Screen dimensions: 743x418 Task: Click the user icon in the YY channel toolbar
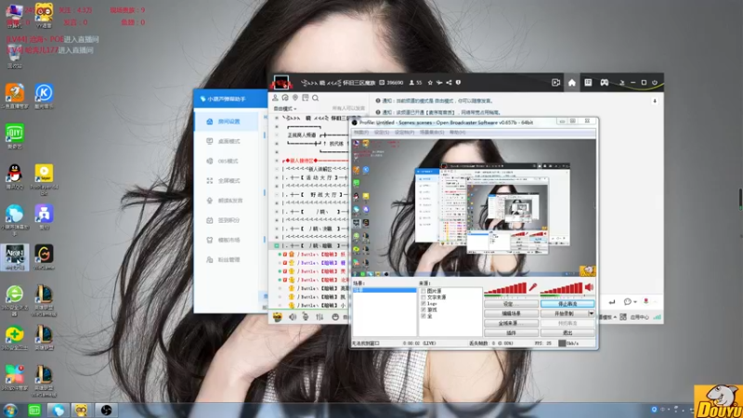[x=275, y=98]
